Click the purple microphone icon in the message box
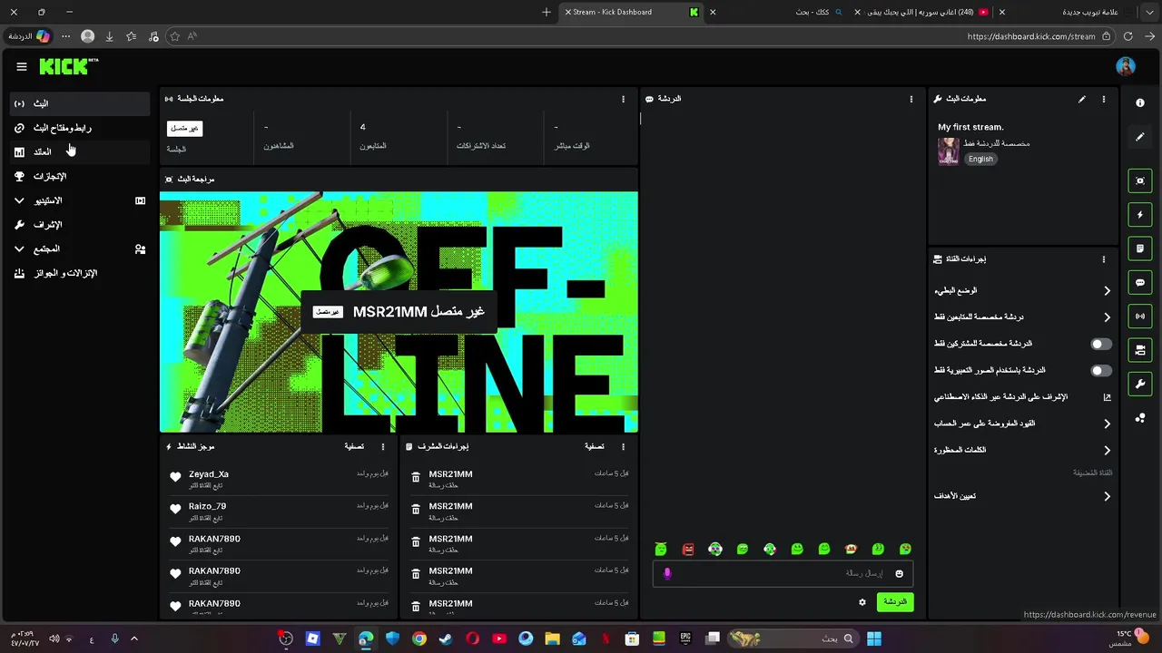 coord(667,573)
